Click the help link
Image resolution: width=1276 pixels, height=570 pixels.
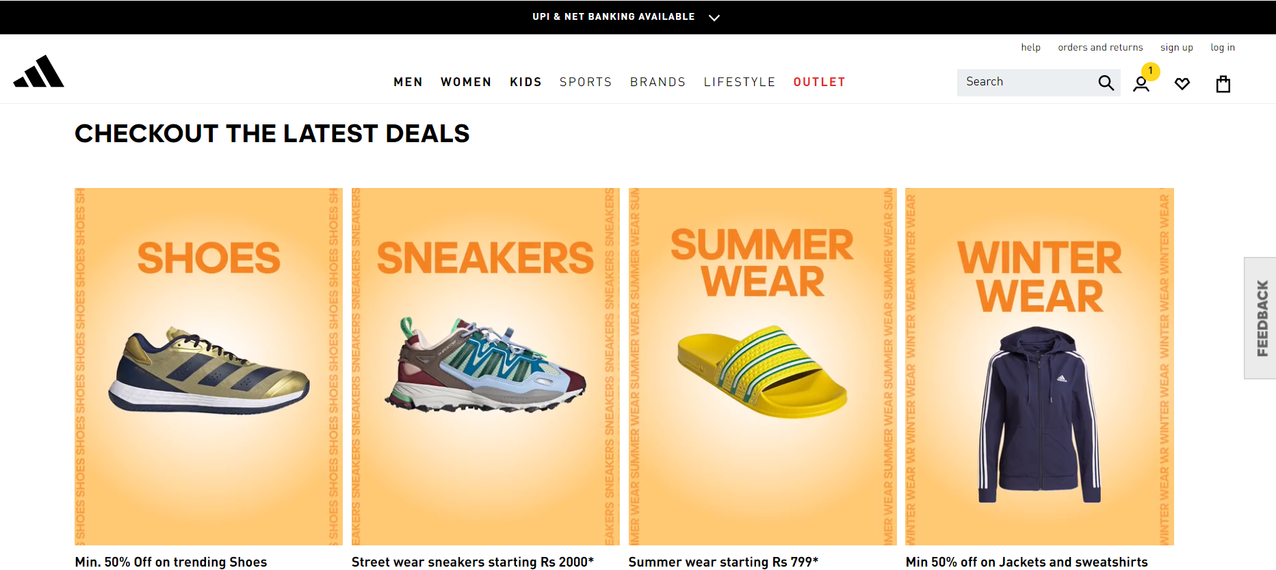coord(1030,47)
